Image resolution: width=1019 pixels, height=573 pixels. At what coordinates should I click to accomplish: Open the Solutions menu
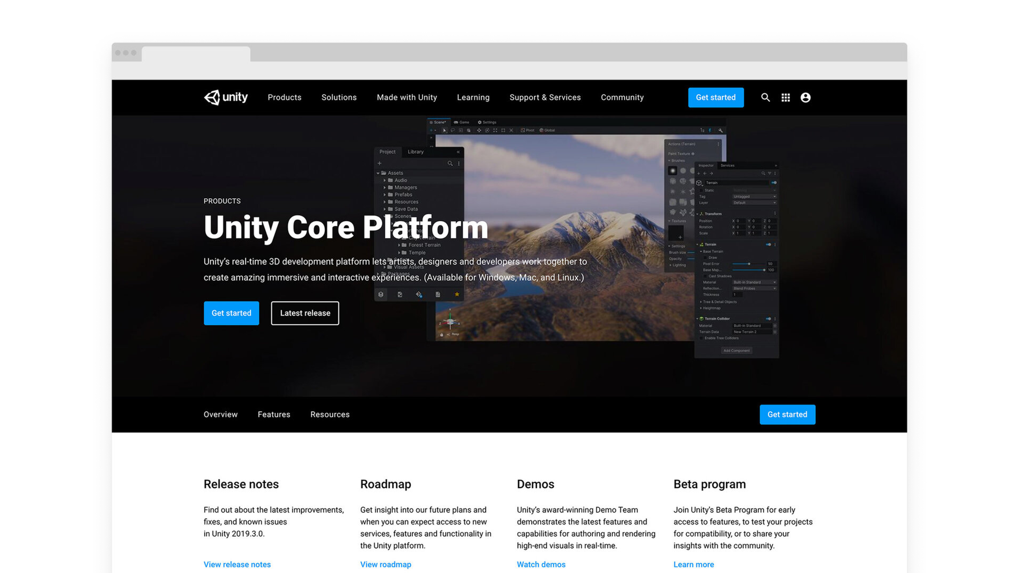point(339,97)
